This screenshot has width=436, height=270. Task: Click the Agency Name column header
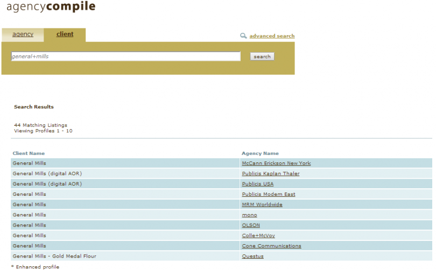pyautogui.click(x=260, y=153)
